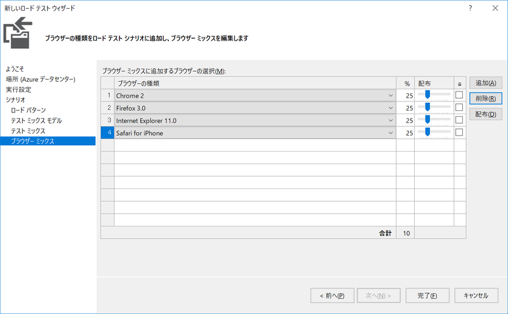This screenshot has width=508, height=314.
Task: Click the % column header
Action: tap(405, 83)
